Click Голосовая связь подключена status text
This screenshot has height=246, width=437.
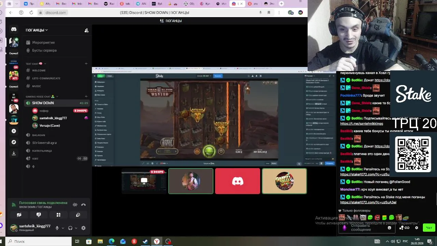[43, 203]
